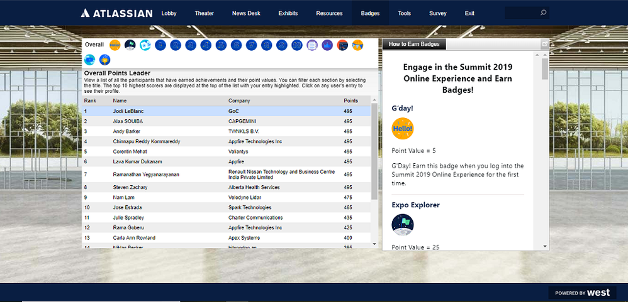The image size is (628, 302).
Task: Select the number 6 badge filter
Action: (237, 45)
